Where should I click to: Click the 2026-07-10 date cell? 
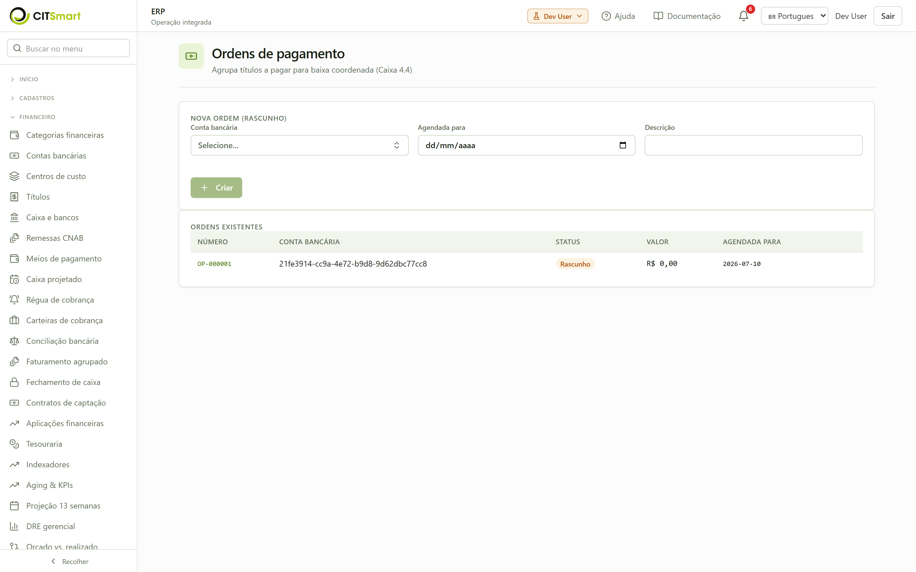click(x=741, y=264)
